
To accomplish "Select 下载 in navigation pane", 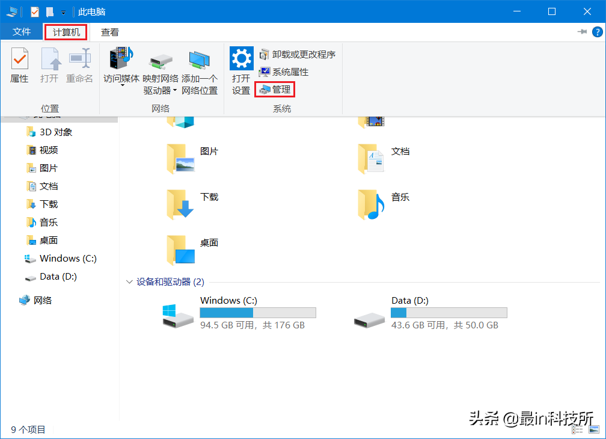I will pos(41,204).
